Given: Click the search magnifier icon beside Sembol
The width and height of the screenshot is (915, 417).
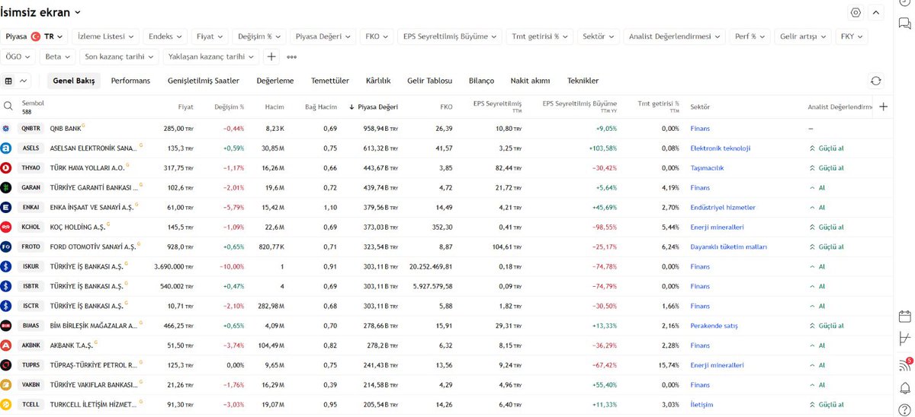Looking at the screenshot, I should (8, 107).
